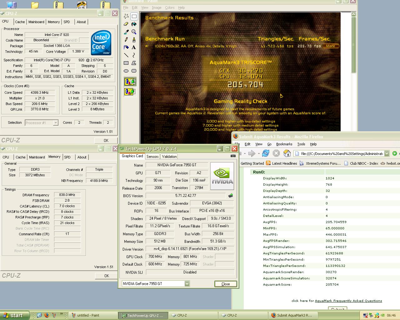Switch to untitled - Paint via taskbar
This screenshot has height=320, width=400.
(92, 315)
